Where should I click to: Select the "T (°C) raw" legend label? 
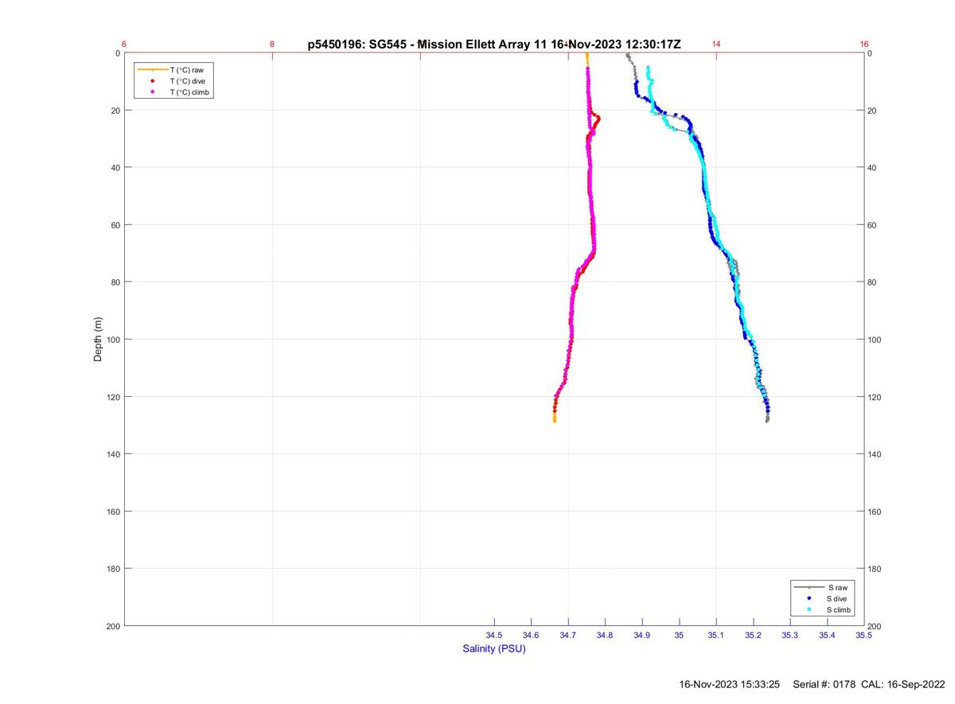point(187,70)
